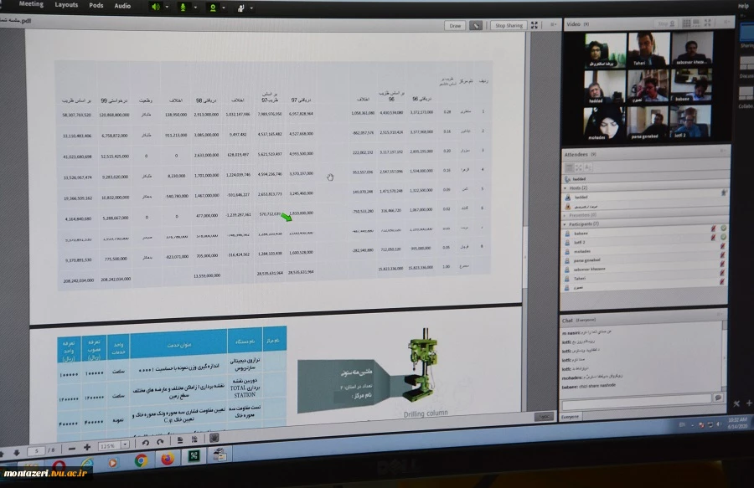Open the Help menu
The height and width of the screenshot is (488, 754).
(x=743, y=6)
